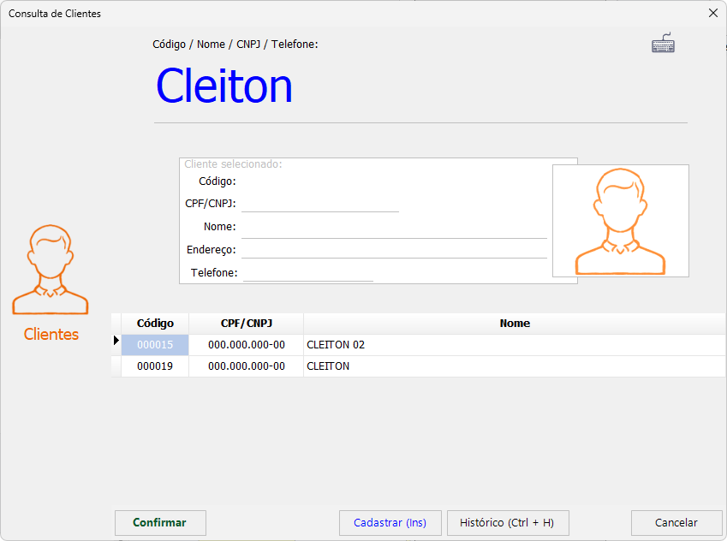Viewport: 727px width, 541px height.
Task: Sort by the Nome column header
Action: 515,324
